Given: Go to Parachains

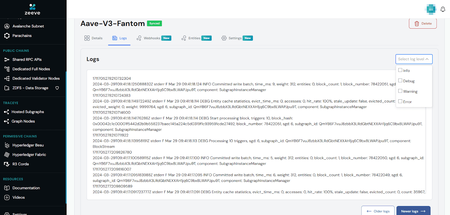Looking at the screenshot, I should point(22,36).
